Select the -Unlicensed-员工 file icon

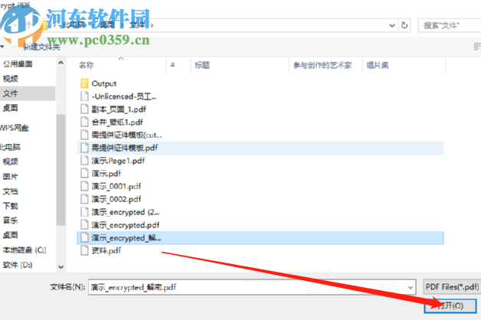(x=84, y=96)
